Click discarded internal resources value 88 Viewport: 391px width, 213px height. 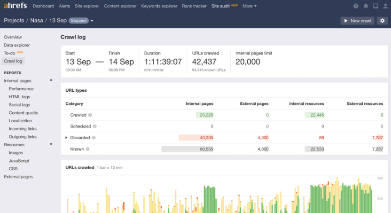(x=321, y=138)
